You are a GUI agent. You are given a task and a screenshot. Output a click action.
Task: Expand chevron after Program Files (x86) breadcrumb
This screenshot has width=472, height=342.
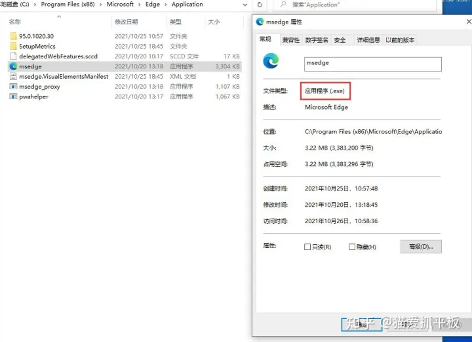coord(100,5)
